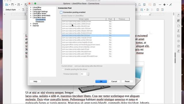
Task: Click the Save icon in Writer toolbar
Action: (x=19, y=5)
